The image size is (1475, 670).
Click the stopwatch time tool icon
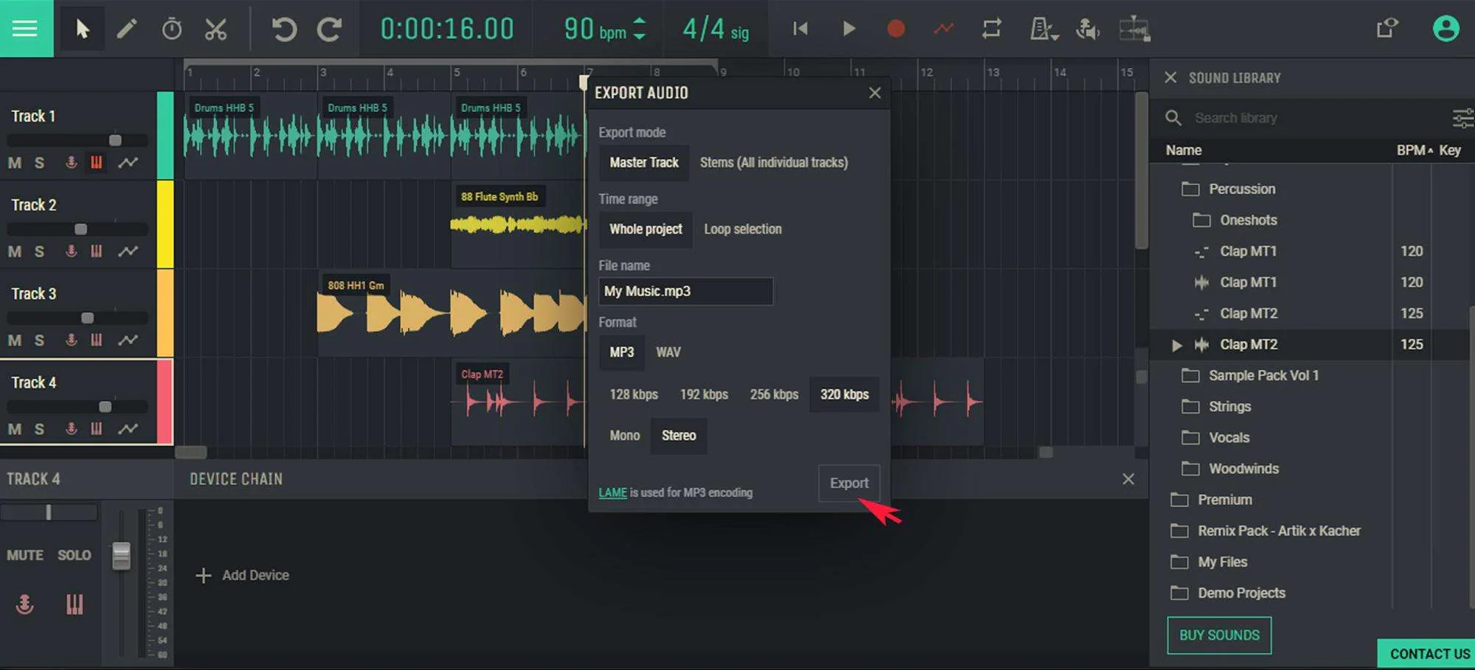coord(171,29)
